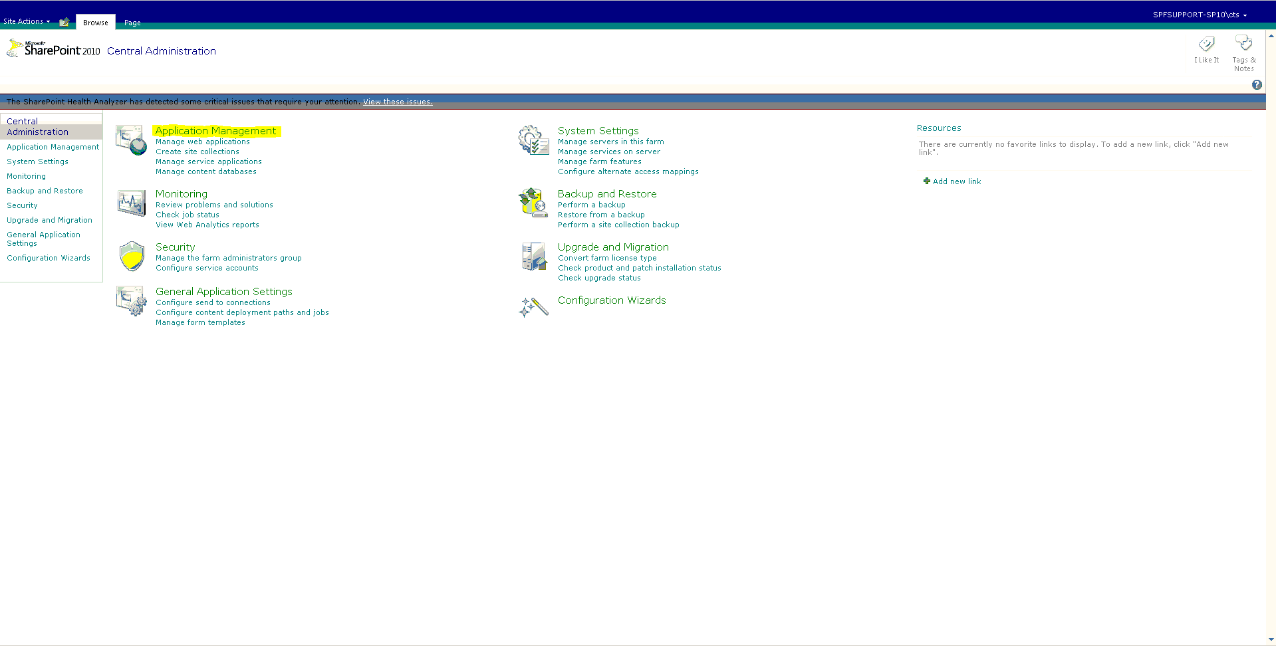1276x646 pixels.
Task: Click the Backup and Restore icon
Action: click(533, 202)
